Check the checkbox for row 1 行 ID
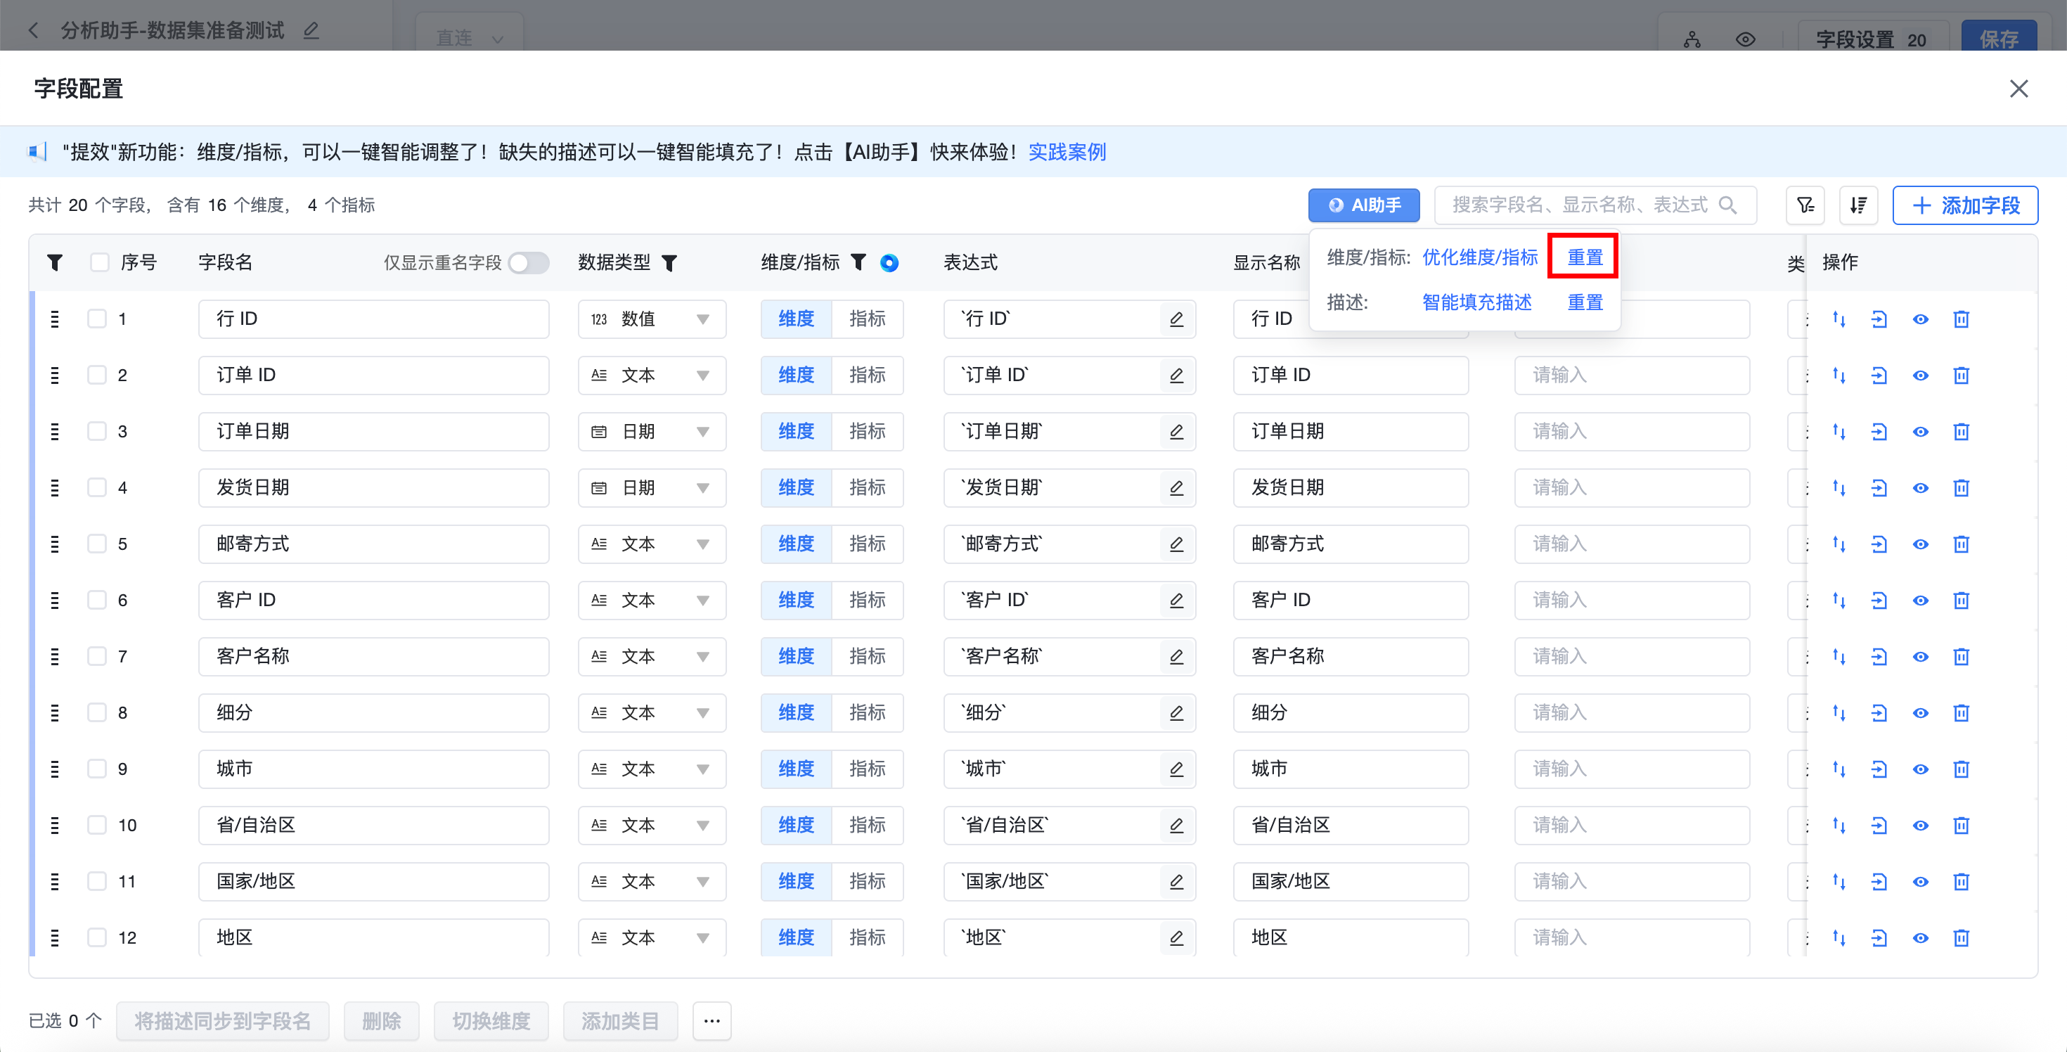The height and width of the screenshot is (1052, 2067). pos(97,319)
